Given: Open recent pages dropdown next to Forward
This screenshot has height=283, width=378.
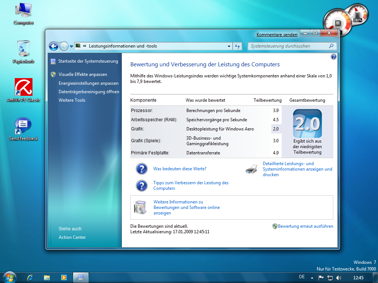Looking at the screenshot, I should click(x=71, y=46).
